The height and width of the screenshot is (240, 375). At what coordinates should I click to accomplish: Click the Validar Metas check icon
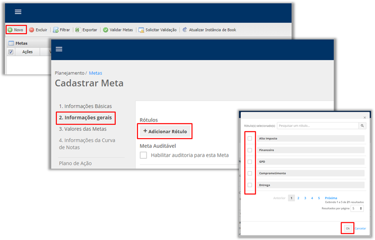[x=106, y=30]
